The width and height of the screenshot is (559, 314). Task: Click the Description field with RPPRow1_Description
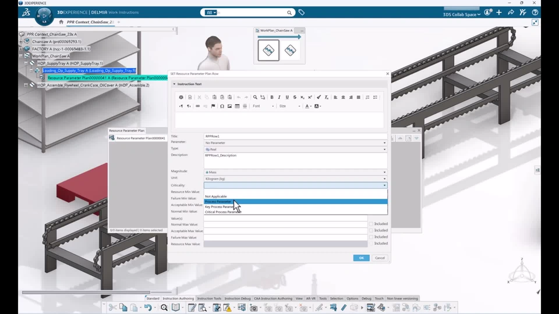click(296, 161)
